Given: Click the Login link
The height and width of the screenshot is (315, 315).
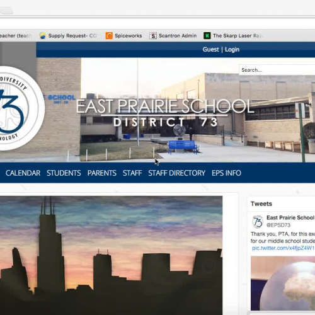Looking at the screenshot, I should coord(232,50).
